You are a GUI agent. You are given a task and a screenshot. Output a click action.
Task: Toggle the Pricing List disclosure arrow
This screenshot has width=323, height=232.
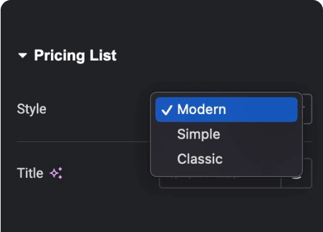point(23,55)
